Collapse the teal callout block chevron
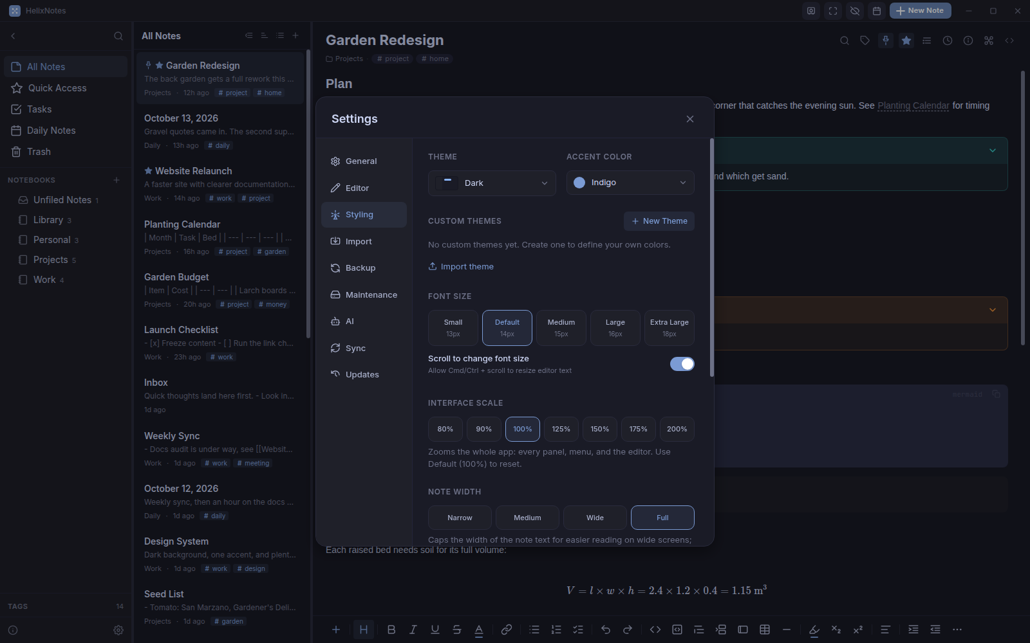The image size is (1030, 643). pos(993,150)
